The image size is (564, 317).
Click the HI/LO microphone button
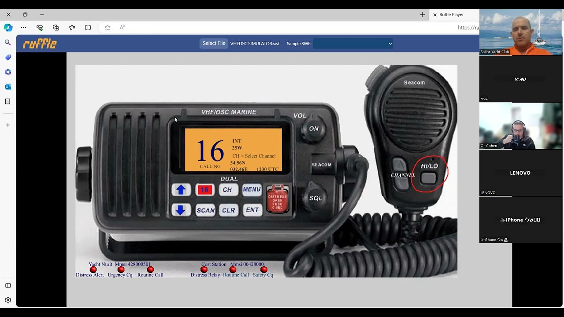click(x=428, y=178)
